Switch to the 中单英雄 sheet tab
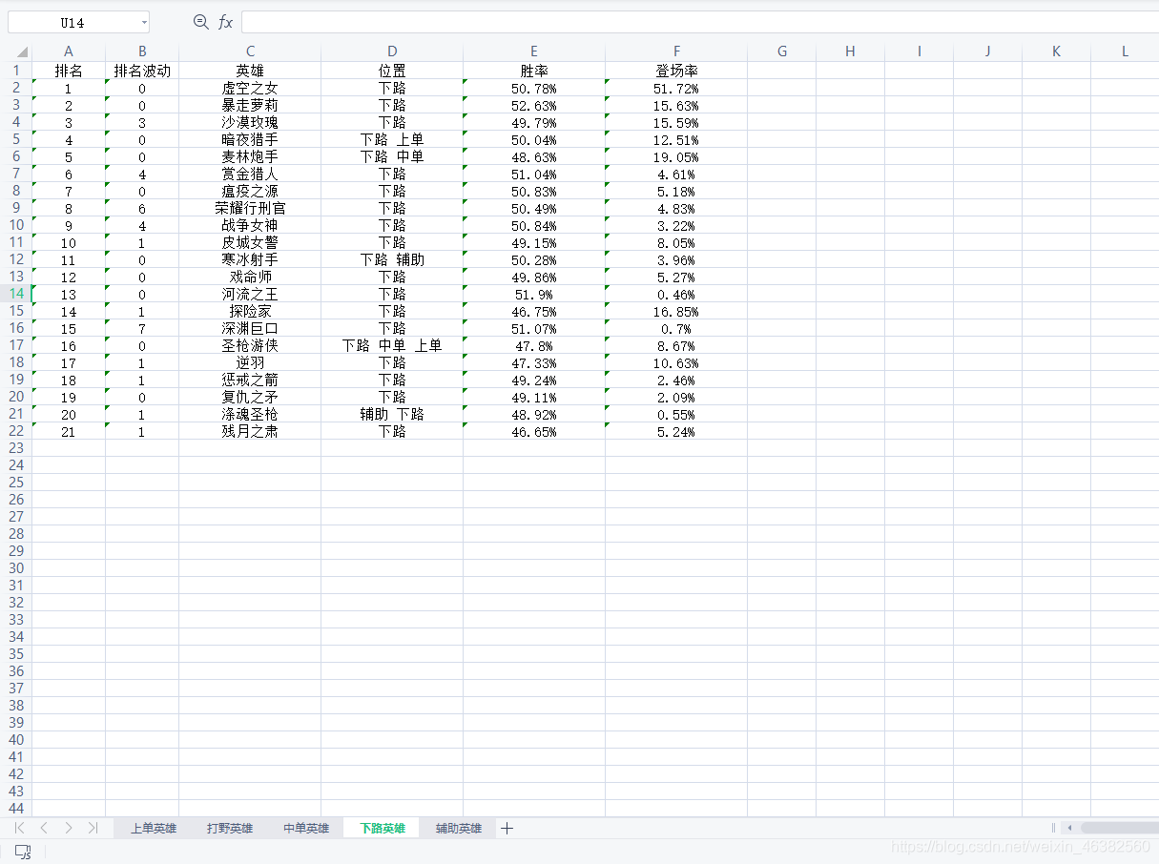The width and height of the screenshot is (1159, 864). point(306,828)
